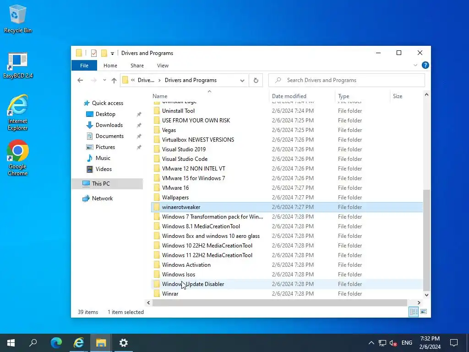Switch to details view layout icon
469x352 pixels.
click(x=414, y=312)
